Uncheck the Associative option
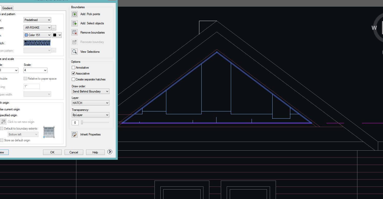Screen dimensions: 383x199 click(x=74, y=74)
